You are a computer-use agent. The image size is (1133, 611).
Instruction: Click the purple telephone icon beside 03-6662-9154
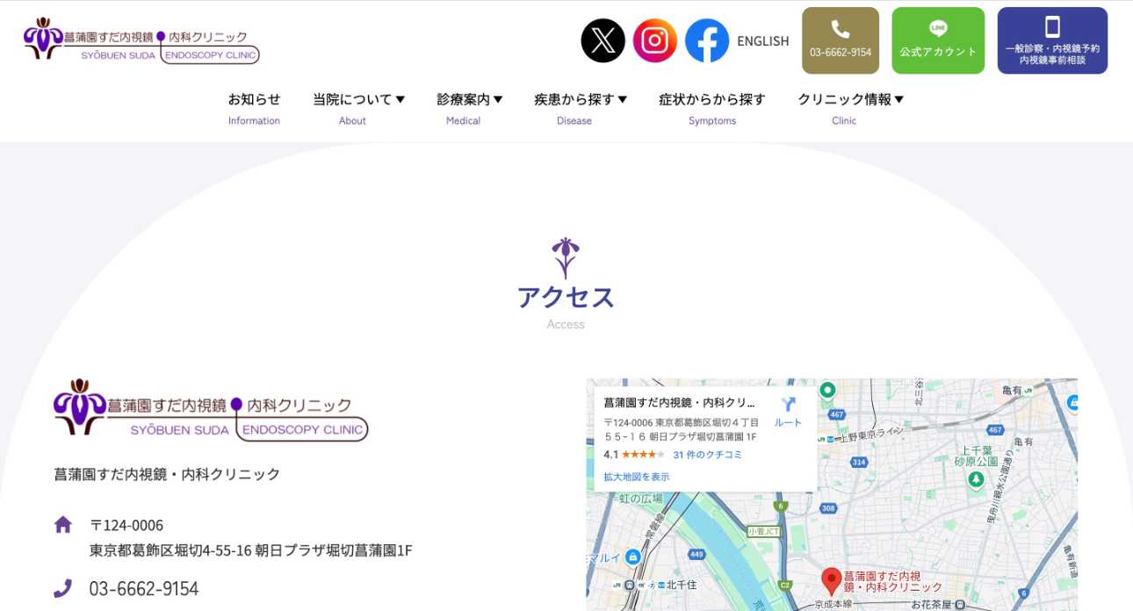pyautogui.click(x=62, y=588)
